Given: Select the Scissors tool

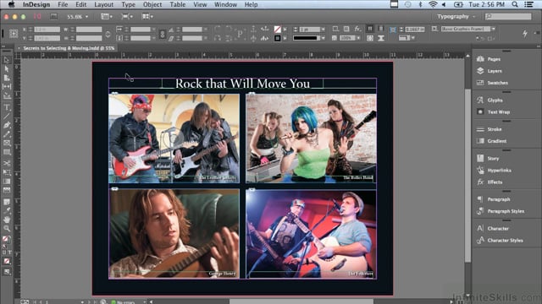Looking at the screenshot, I should pos(7,163).
